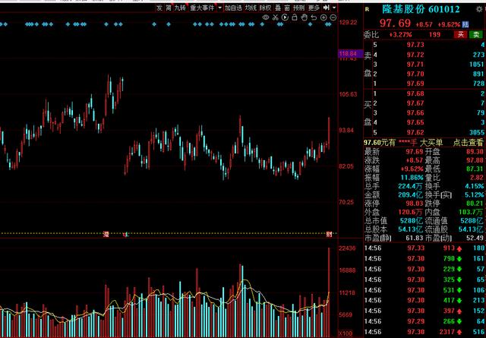Click the 最高 value 97.88
Viewport: 486px width, 338px height.
(475, 160)
